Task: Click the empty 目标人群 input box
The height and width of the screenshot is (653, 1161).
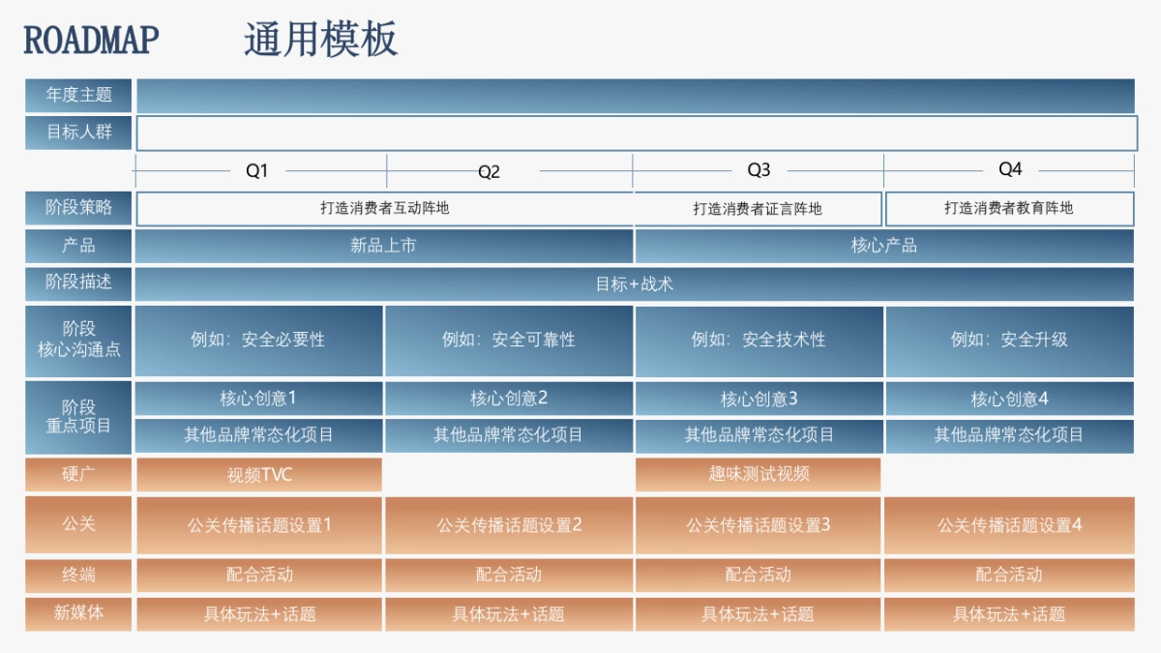Action: (x=636, y=133)
